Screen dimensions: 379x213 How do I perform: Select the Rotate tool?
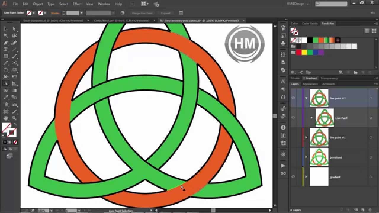(x=6, y=70)
